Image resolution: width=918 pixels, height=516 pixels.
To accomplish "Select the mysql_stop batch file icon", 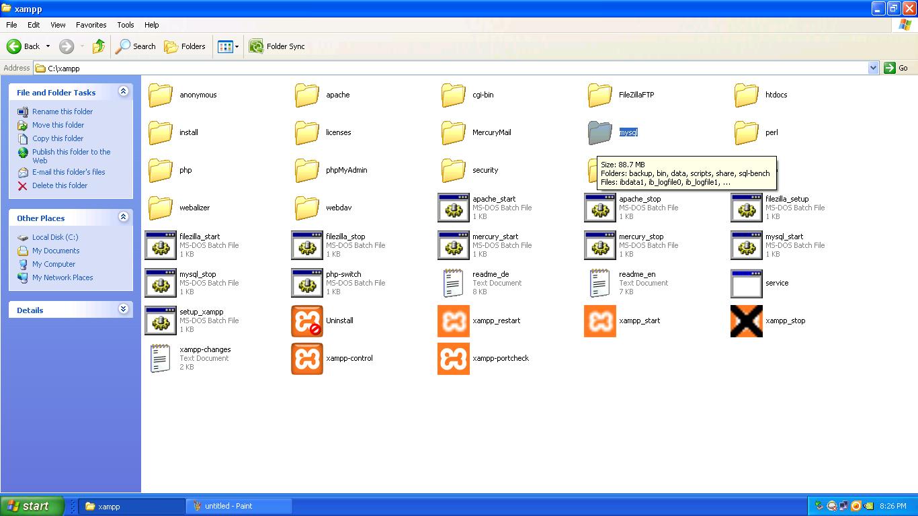I will pyautogui.click(x=161, y=284).
